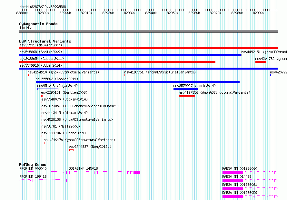Click the RefSeq Genes track title
287x200 pixels.
tap(33, 165)
